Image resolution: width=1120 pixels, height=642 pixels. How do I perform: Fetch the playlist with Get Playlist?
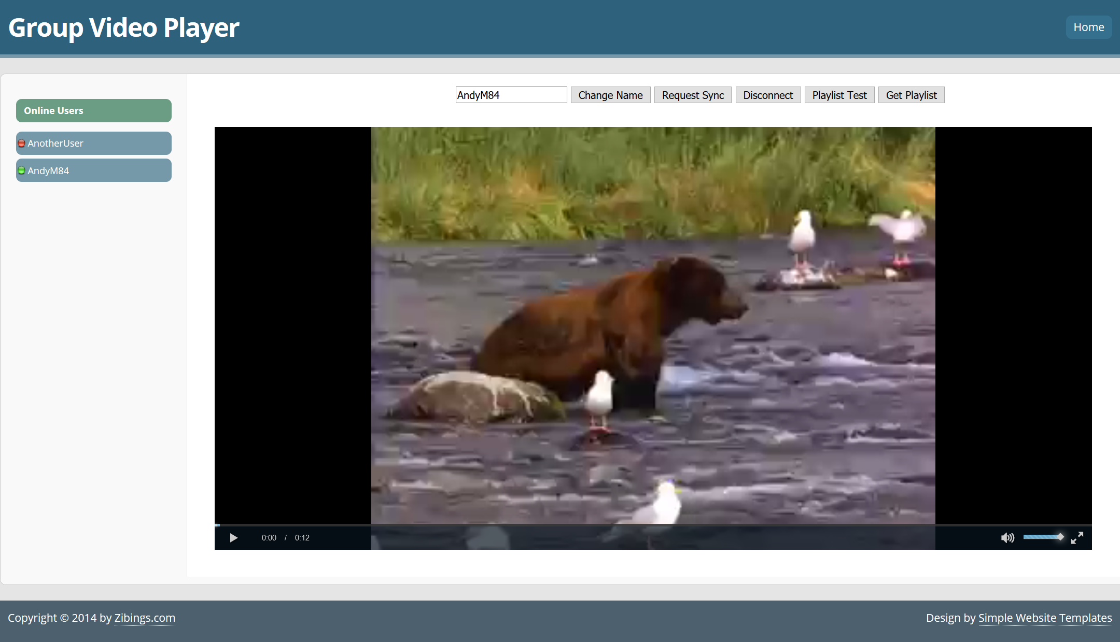click(911, 95)
